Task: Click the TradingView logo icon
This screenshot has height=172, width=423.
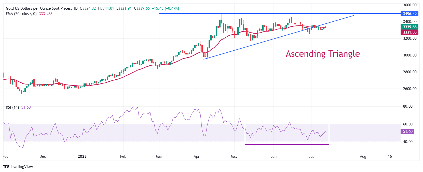Action: (6, 166)
